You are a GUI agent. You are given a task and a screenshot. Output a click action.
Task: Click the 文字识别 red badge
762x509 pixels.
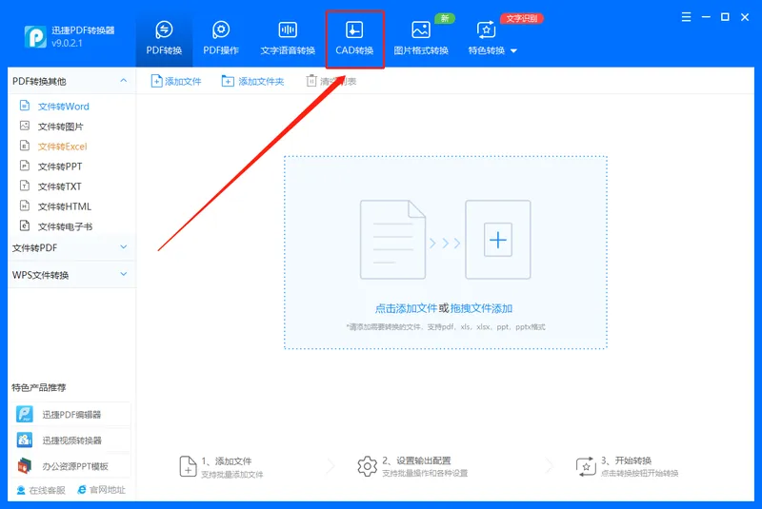[x=521, y=18]
